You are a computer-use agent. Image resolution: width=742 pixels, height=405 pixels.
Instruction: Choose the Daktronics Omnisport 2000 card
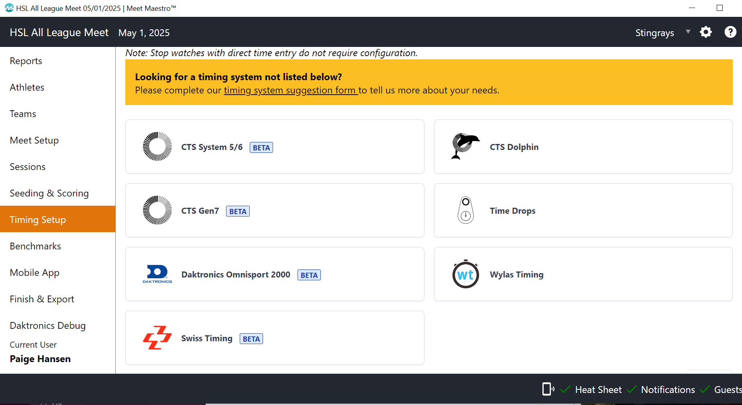coord(275,274)
